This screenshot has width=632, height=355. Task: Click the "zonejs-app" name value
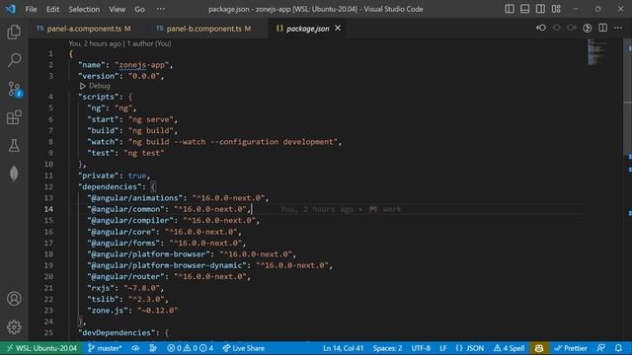click(x=141, y=65)
